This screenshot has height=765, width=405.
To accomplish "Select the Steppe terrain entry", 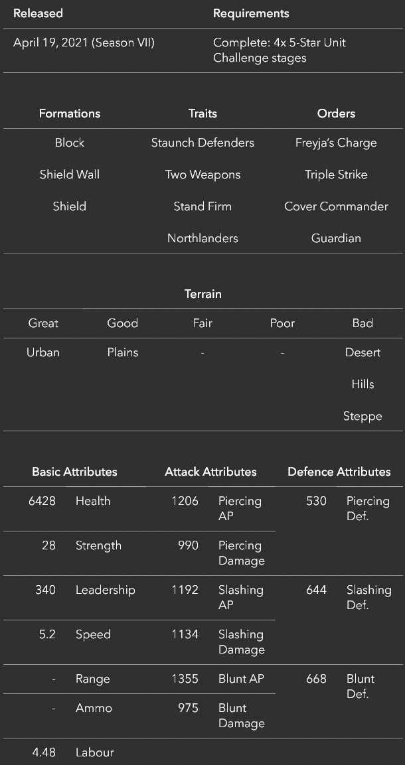I will (363, 416).
